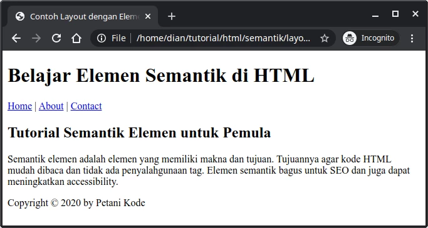Open the Chrome three-dot menu
The width and height of the screenshot is (428, 228).
point(412,38)
